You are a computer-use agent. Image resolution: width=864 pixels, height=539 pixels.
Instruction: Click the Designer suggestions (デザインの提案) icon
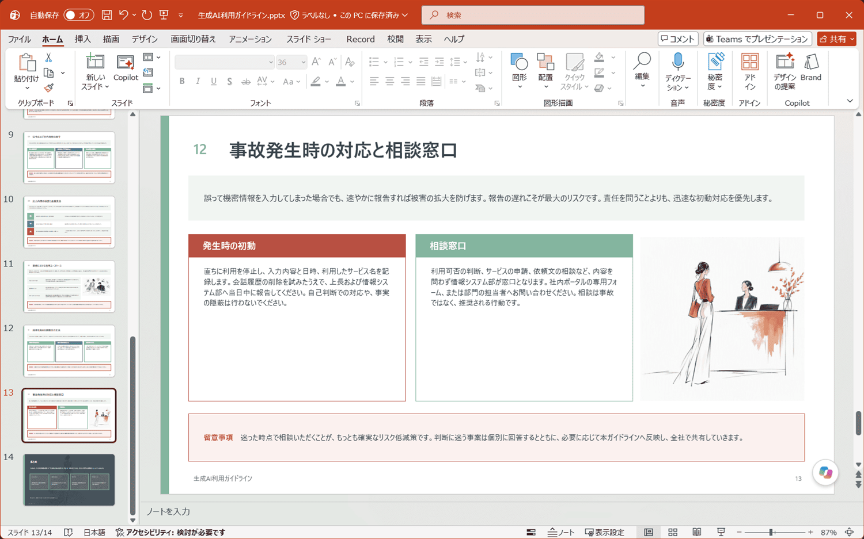pos(785,71)
